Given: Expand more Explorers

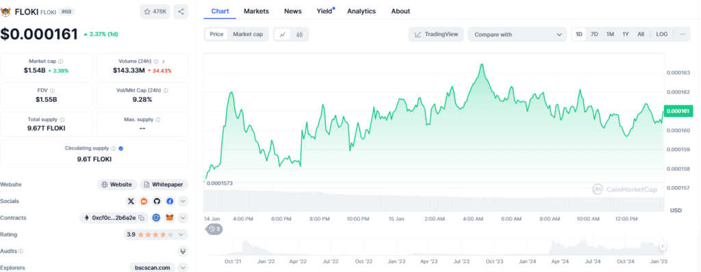Looking at the screenshot, I should (x=183, y=268).
